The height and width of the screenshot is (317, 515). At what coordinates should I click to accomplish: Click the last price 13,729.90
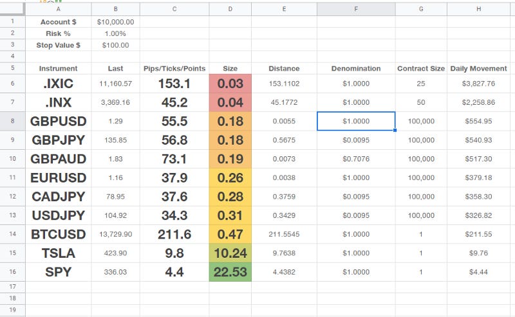[116, 234]
